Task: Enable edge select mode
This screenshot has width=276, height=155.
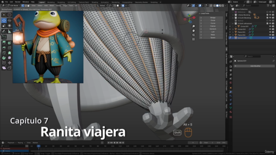Action: 25,6
